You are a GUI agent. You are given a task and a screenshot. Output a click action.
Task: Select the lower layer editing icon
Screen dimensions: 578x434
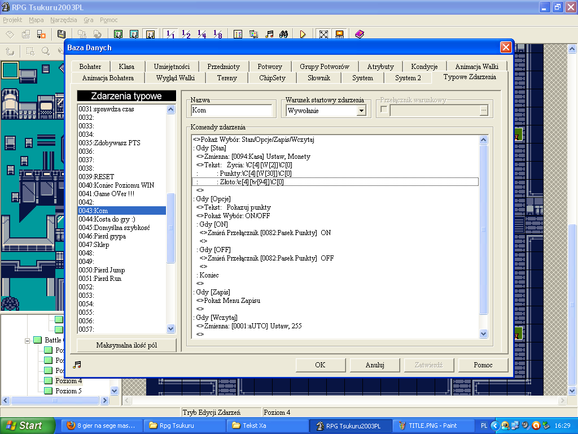[119, 34]
